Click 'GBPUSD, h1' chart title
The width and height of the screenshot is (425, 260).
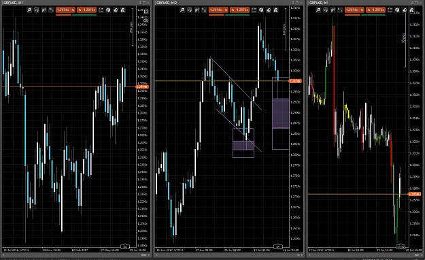[x=318, y=3]
